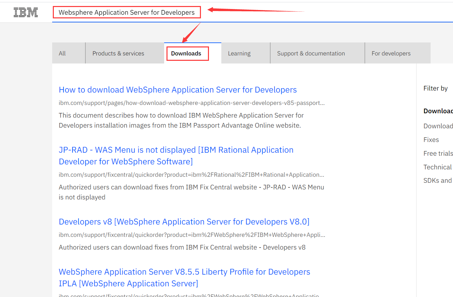Select the Downloads tab

tap(193, 53)
